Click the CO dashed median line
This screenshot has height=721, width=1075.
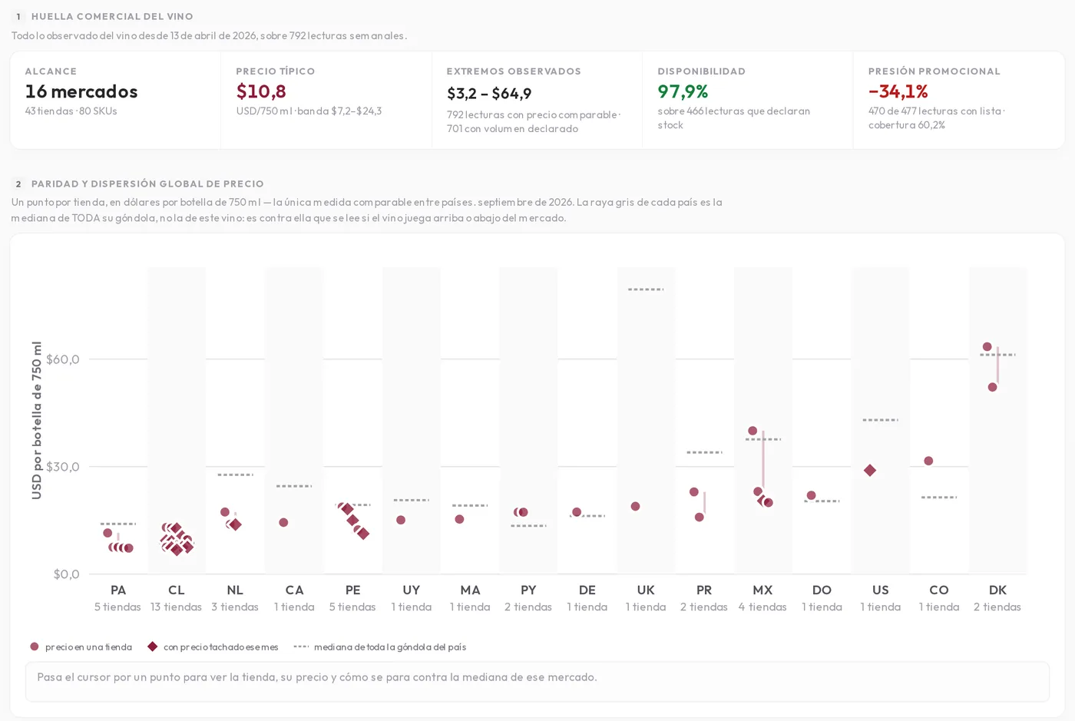939,498
